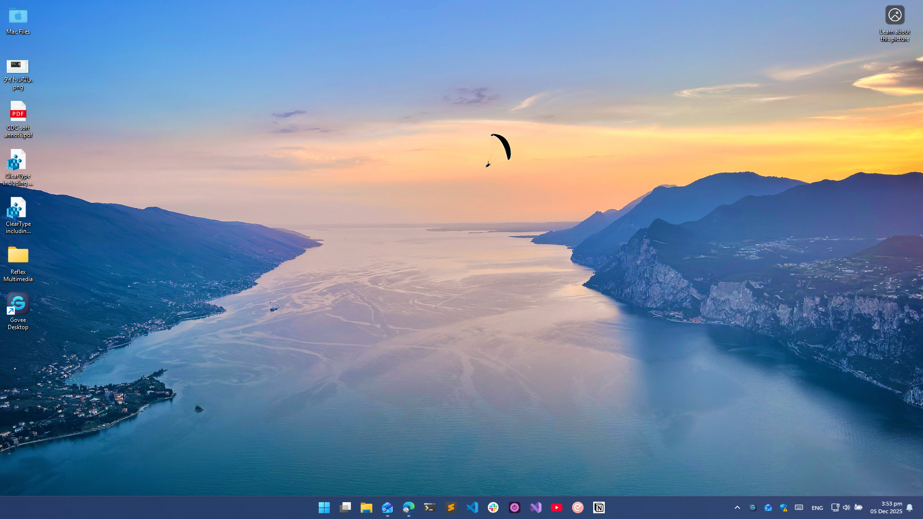Image resolution: width=923 pixels, height=519 pixels.
Task: Open the Windows Start menu
Action: 324,507
